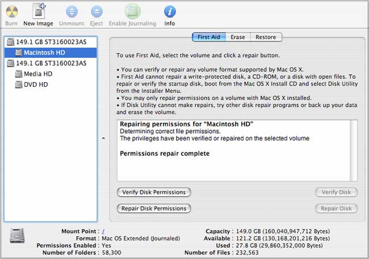The image size is (369, 259).
Task: Select the second 149.1 GB ST3160023AS disk
Action: [51, 63]
